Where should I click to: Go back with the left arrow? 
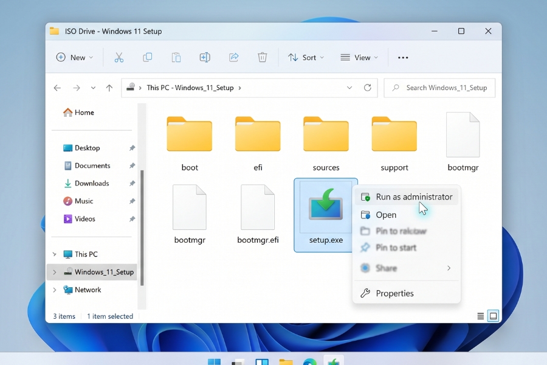click(57, 88)
